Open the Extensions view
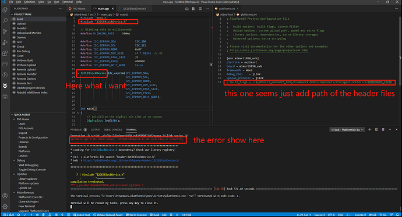 pyautogui.click(x=5, y=53)
